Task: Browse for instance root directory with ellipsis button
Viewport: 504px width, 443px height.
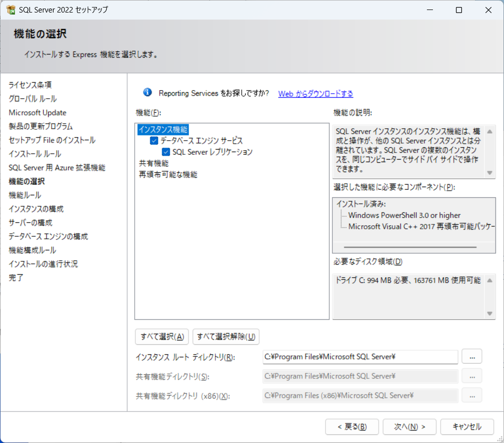Action: point(472,356)
